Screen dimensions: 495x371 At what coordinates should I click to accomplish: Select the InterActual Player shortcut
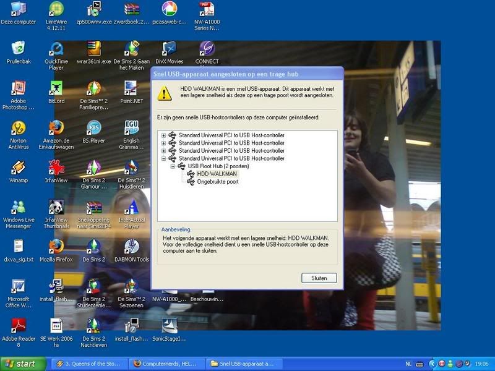point(131,214)
